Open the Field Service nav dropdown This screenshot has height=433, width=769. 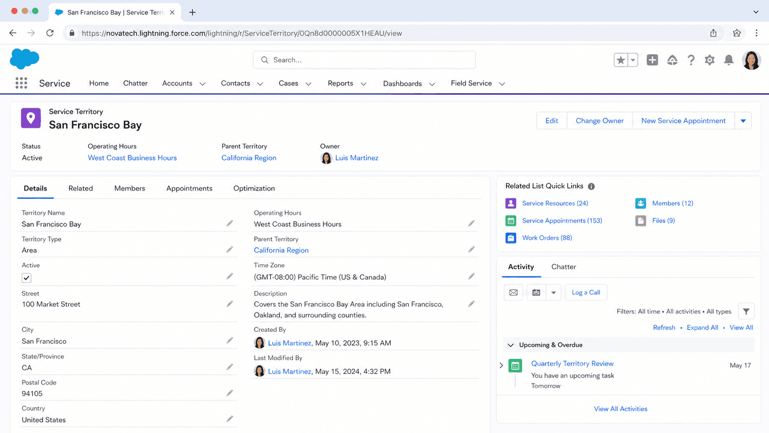(502, 84)
